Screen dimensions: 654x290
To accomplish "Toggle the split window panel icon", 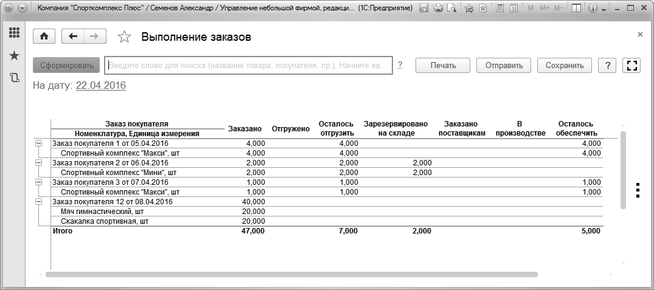I will [576, 8].
